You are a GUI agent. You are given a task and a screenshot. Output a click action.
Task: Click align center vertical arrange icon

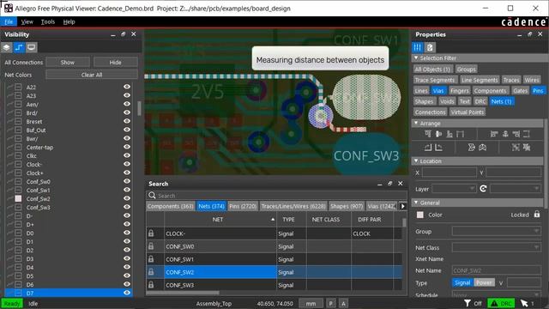(x=438, y=134)
